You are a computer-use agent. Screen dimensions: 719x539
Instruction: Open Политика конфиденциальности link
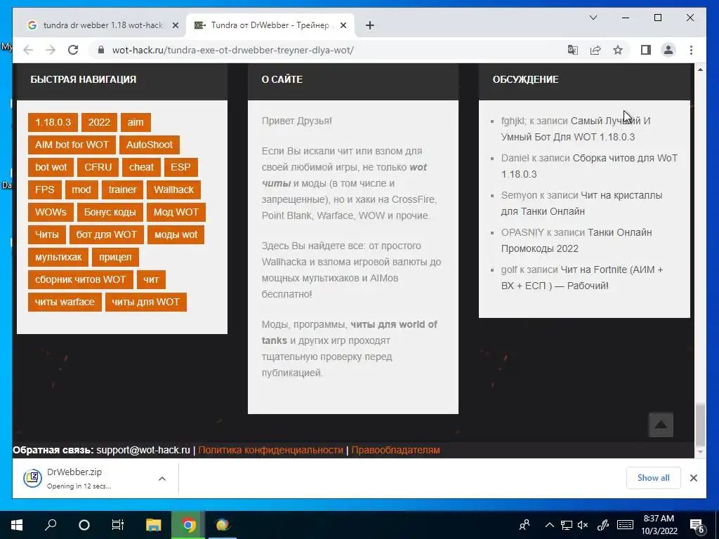pyautogui.click(x=270, y=450)
